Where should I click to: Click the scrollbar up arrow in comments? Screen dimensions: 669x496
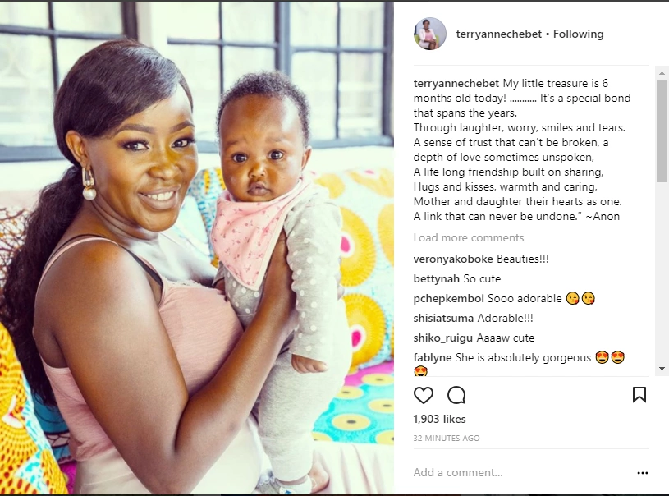point(662,73)
